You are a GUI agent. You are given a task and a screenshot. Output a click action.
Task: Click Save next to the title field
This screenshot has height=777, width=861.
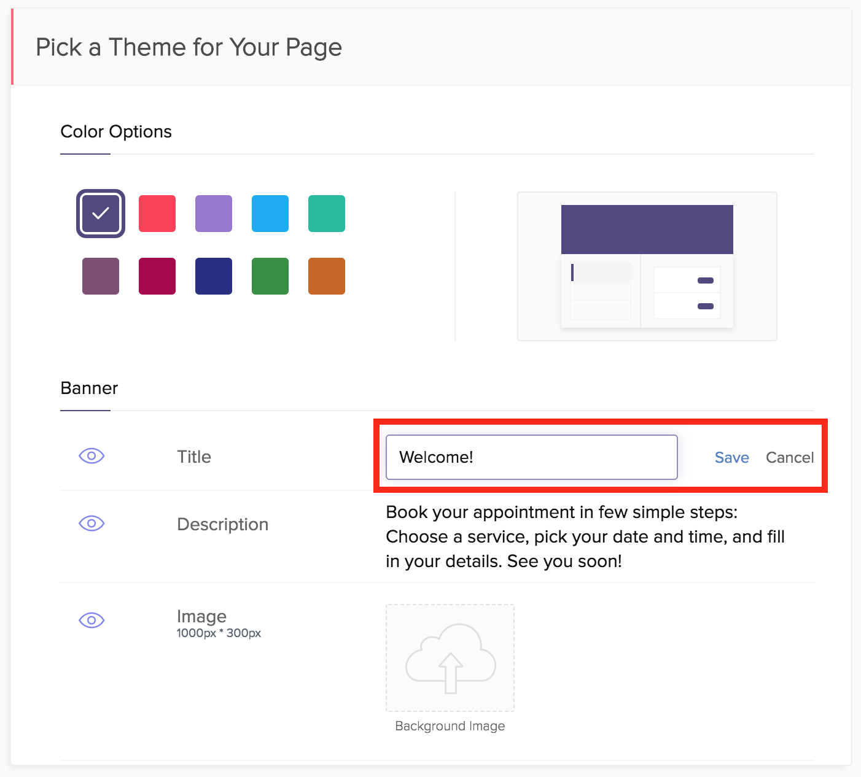pos(731,458)
